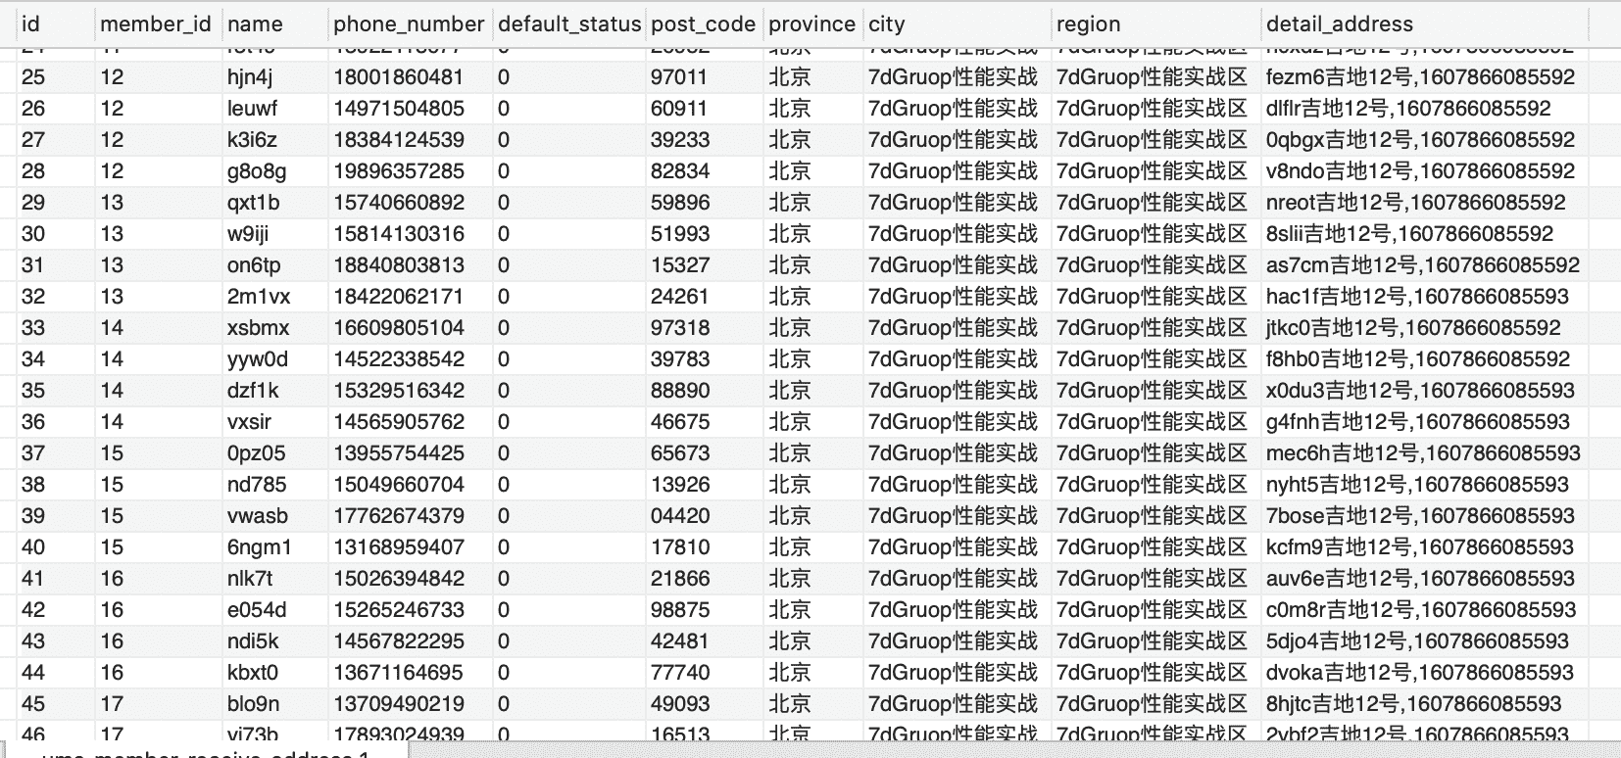The height and width of the screenshot is (758, 1621).
Task: Click default_status cell in nd785 row
Action: [504, 485]
